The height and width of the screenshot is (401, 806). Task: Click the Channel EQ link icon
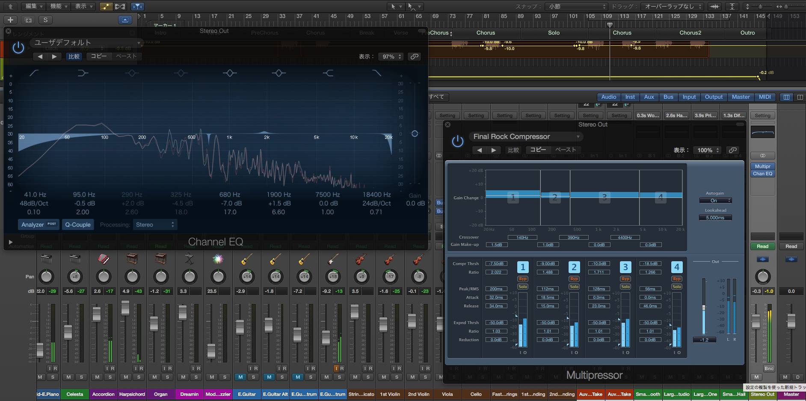(414, 56)
